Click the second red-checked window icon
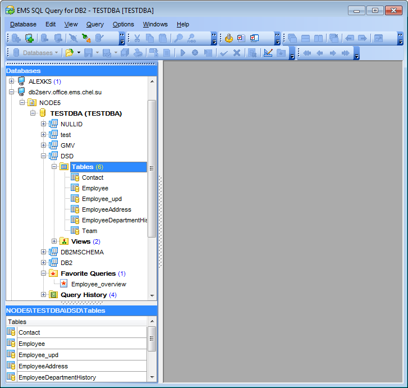Viewport: 408px width, 388px height. pyautogui.click(x=255, y=38)
